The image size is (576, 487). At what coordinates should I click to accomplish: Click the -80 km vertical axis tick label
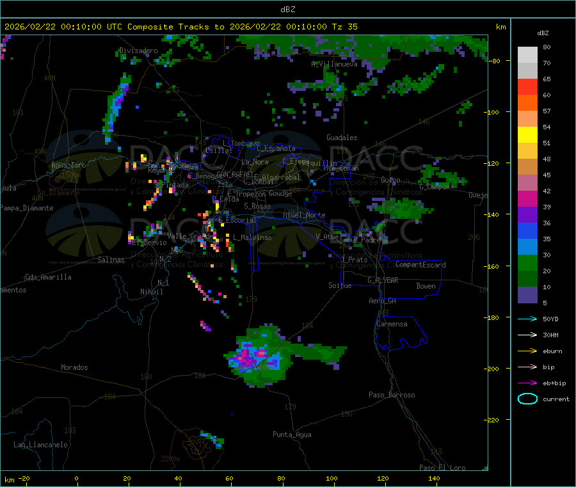(496, 61)
